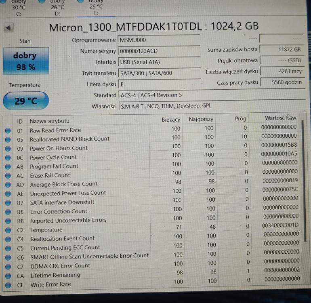The width and height of the screenshot is (311, 303).
Task: Go to previous disk with back arrow
Action: coord(8,27)
